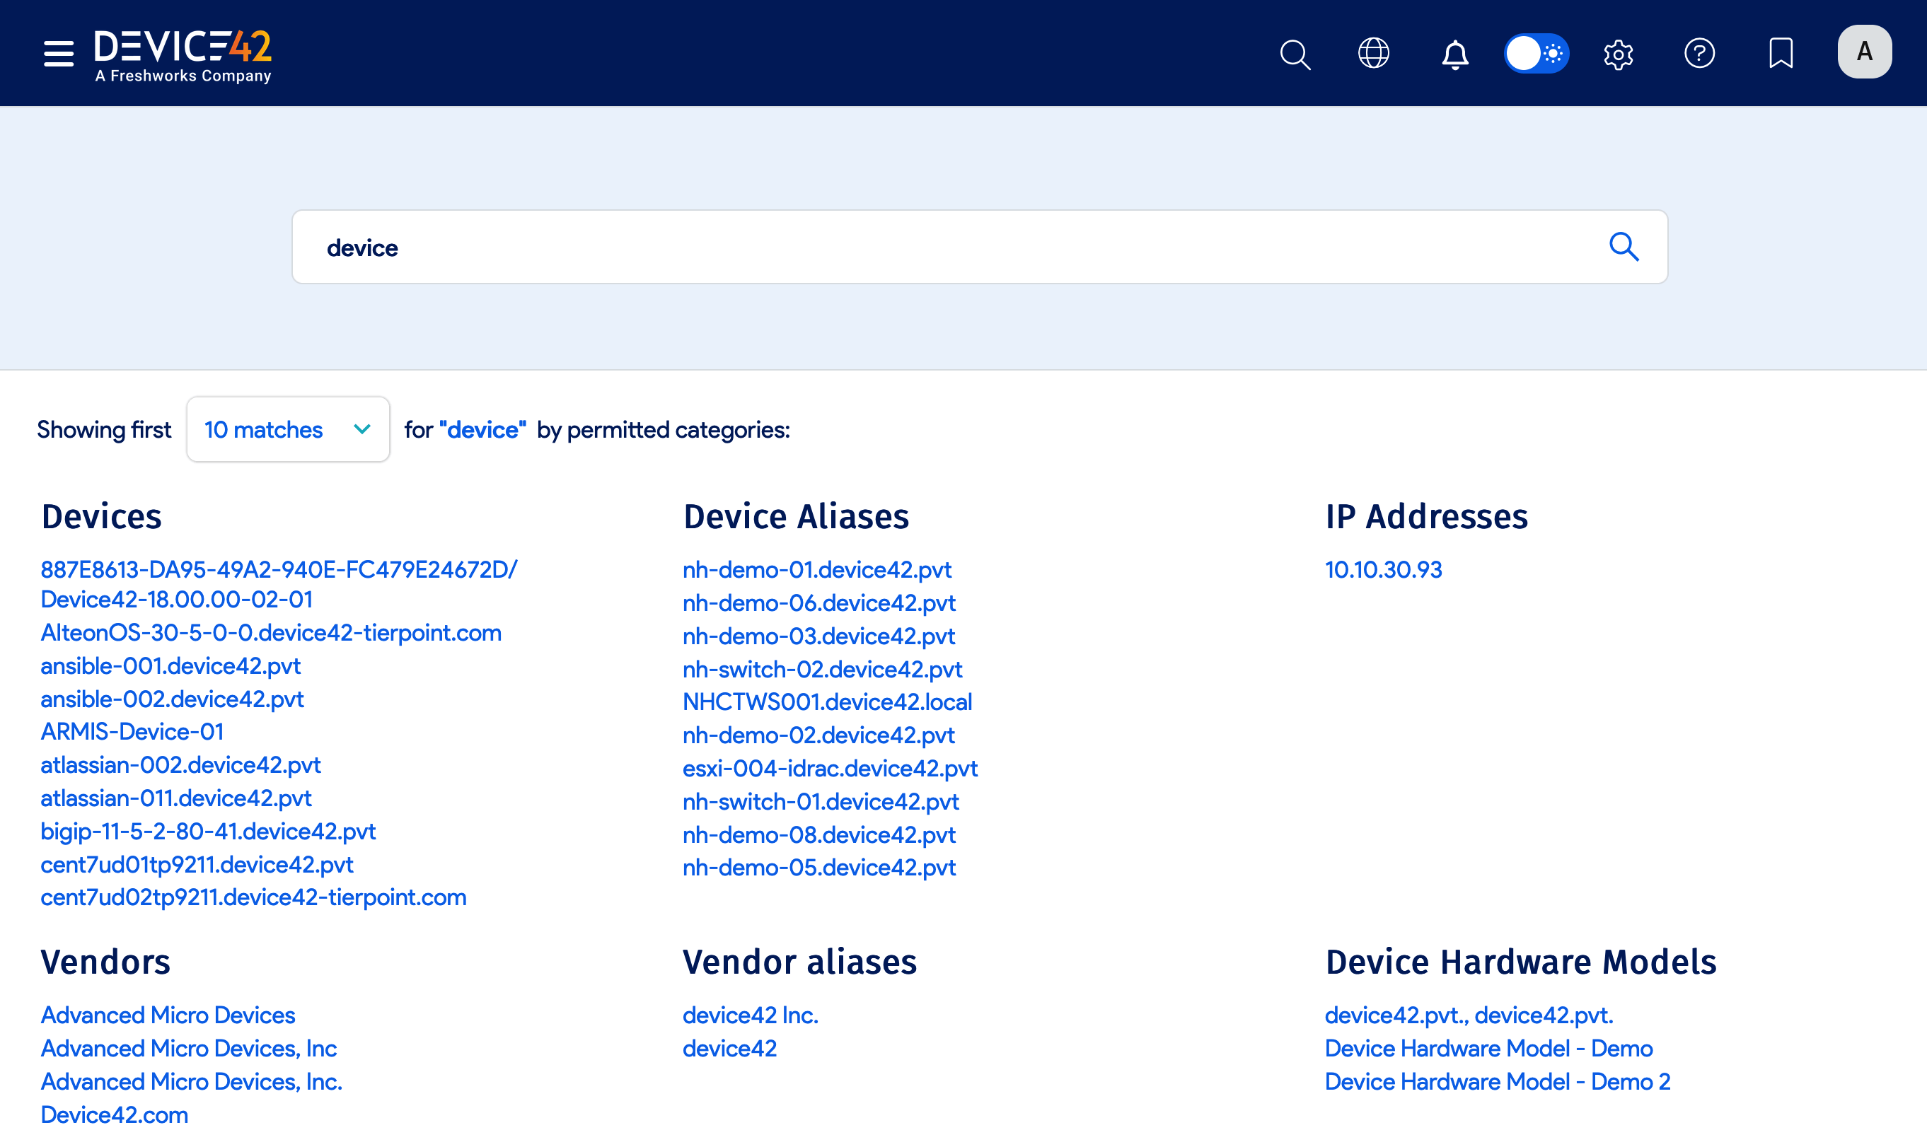This screenshot has width=1927, height=1130.
Task: Open the notifications bell
Action: pyautogui.click(x=1455, y=54)
